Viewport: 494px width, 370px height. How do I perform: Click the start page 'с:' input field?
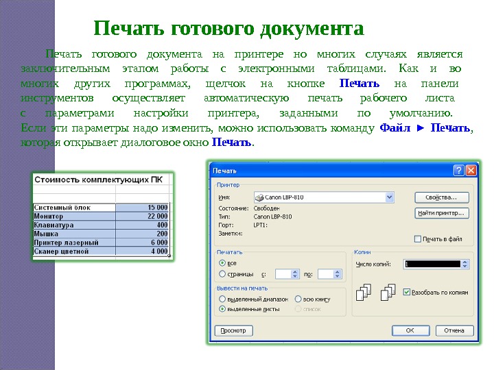pyautogui.click(x=283, y=274)
